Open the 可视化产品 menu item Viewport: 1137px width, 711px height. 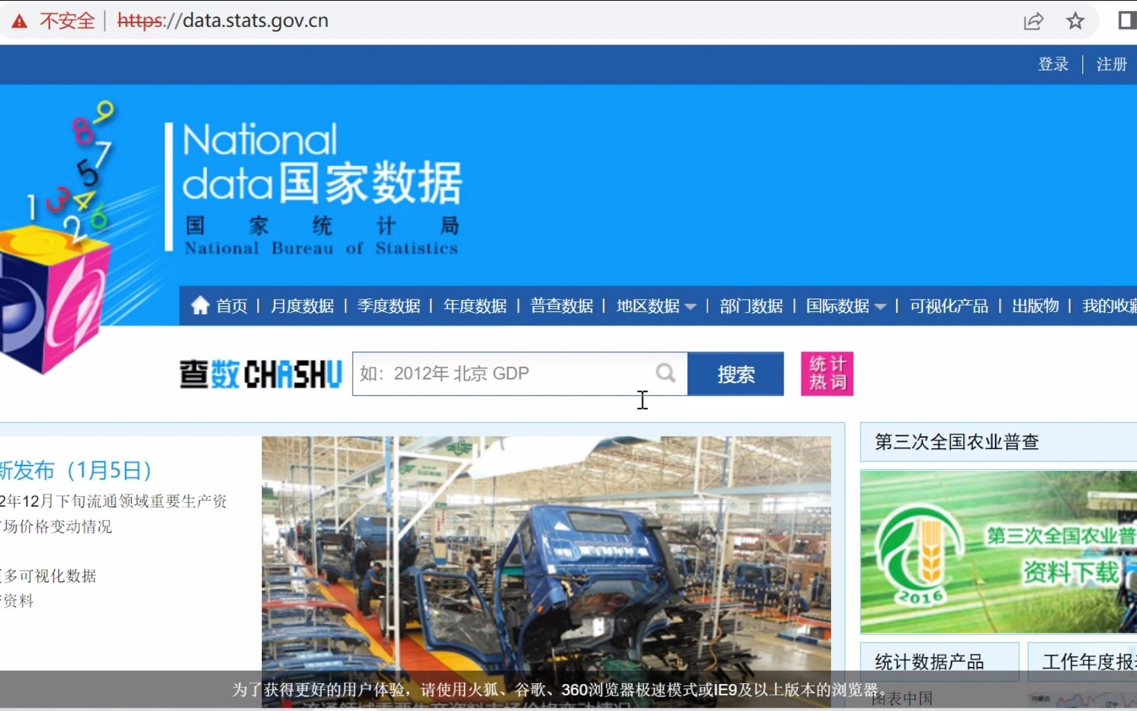pyautogui.click(x=949, y=306)
